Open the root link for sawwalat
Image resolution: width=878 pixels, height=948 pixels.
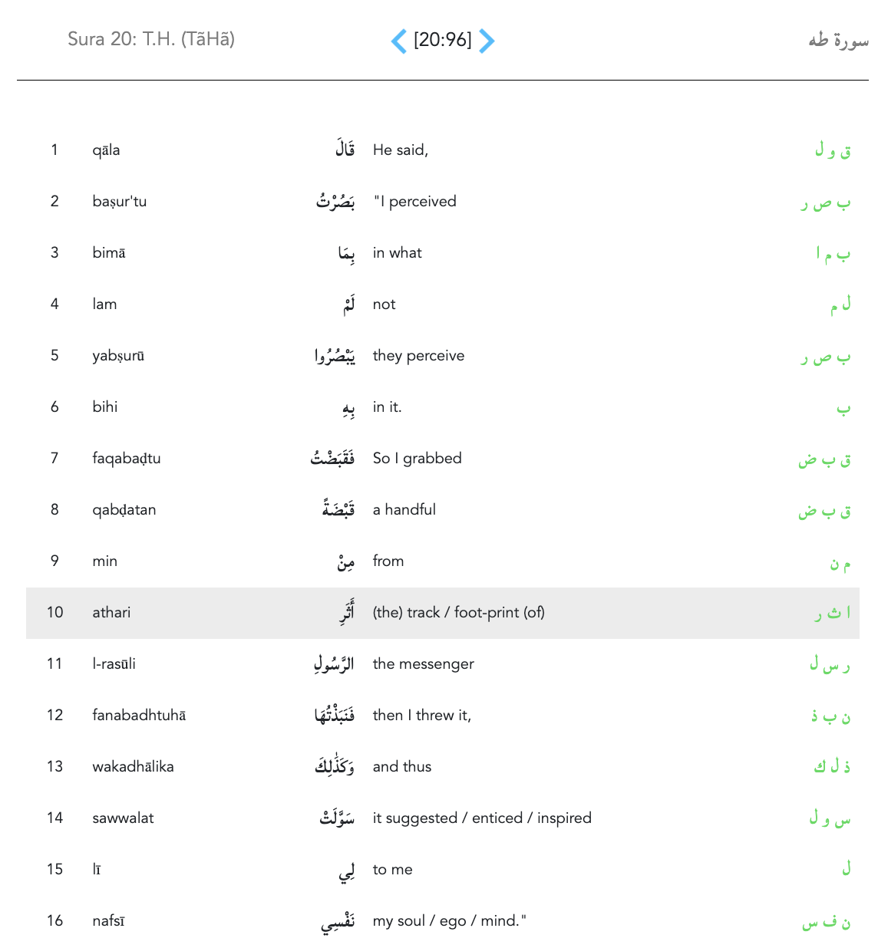830,819
